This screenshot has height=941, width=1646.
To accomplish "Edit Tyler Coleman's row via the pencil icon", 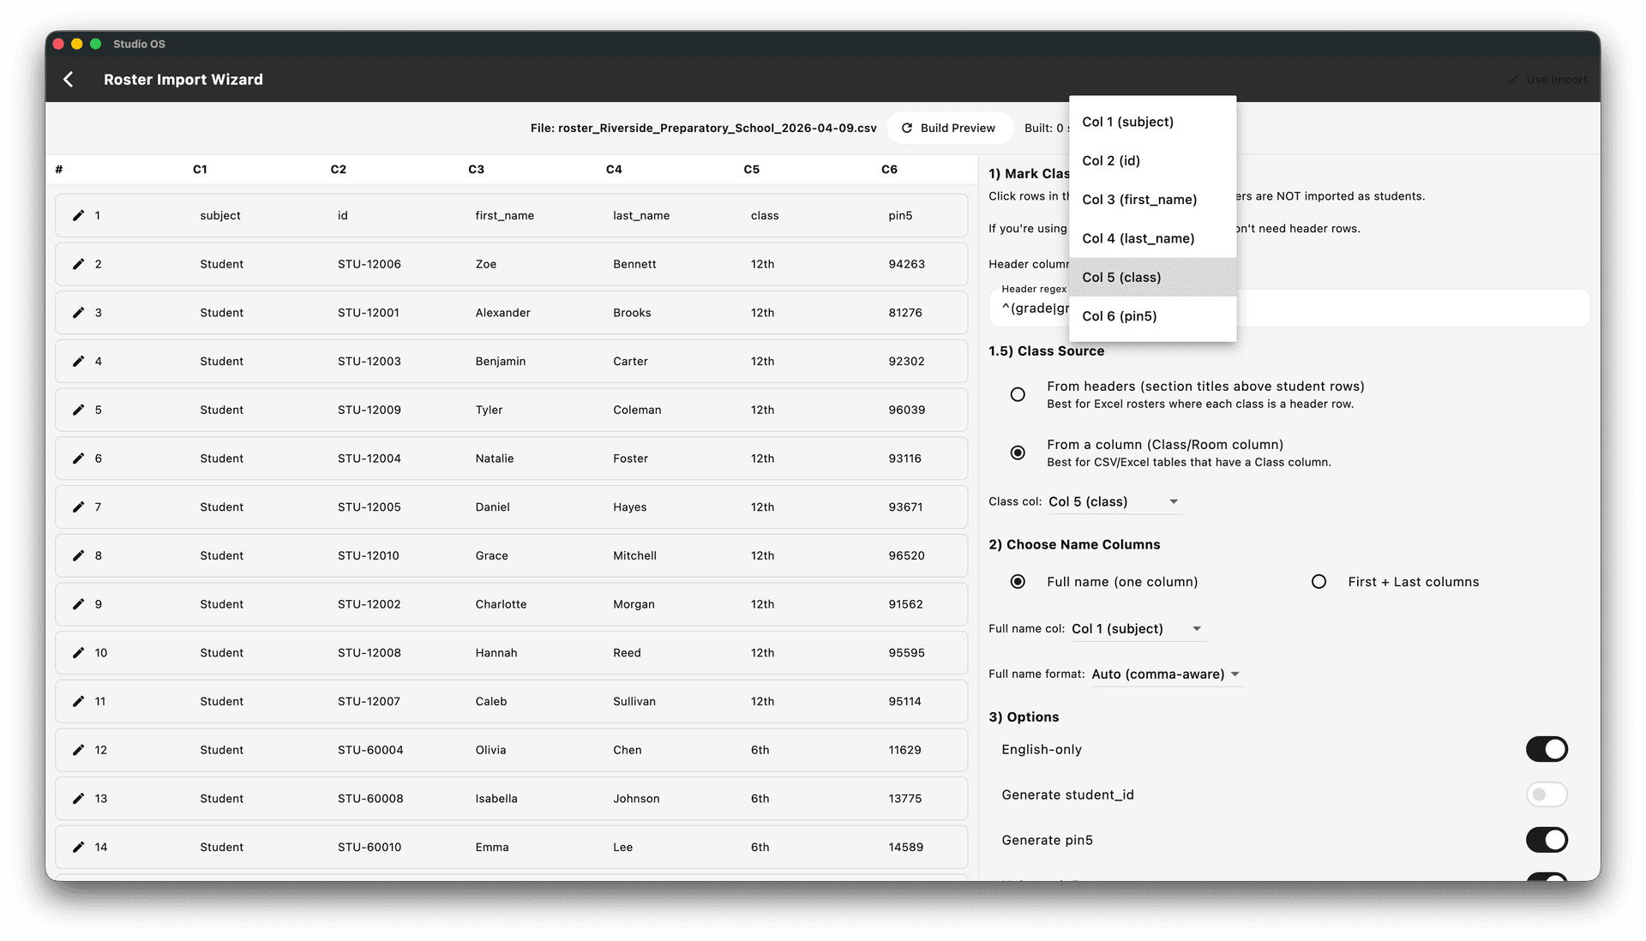I will 78,410.
